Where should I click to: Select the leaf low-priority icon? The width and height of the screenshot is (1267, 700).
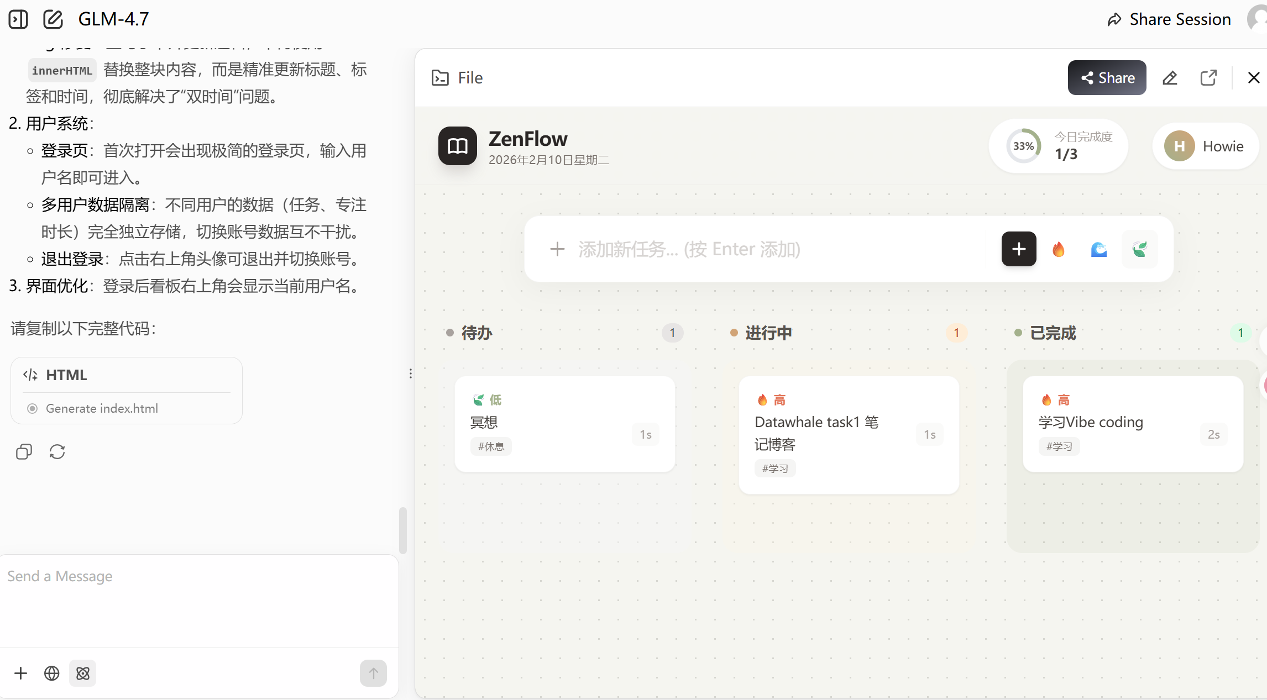click(x=1139, y=249)
